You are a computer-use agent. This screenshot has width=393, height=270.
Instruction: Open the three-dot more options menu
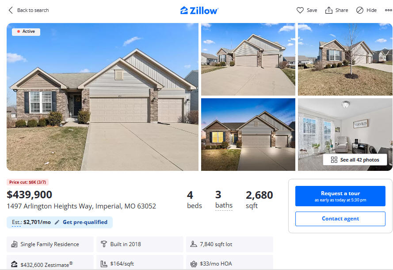(x=389, y=10)
